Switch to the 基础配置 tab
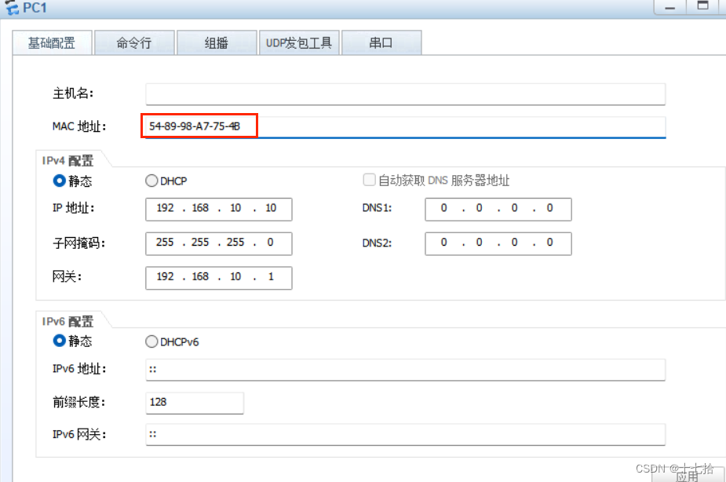Viewport: 726px width, 482px height. click(52, 43)
